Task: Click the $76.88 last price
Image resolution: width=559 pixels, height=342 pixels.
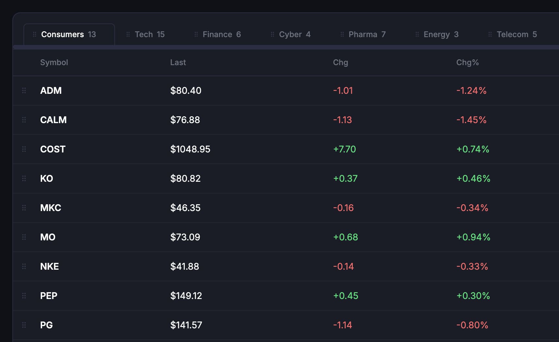Action: tap(185, 120)
